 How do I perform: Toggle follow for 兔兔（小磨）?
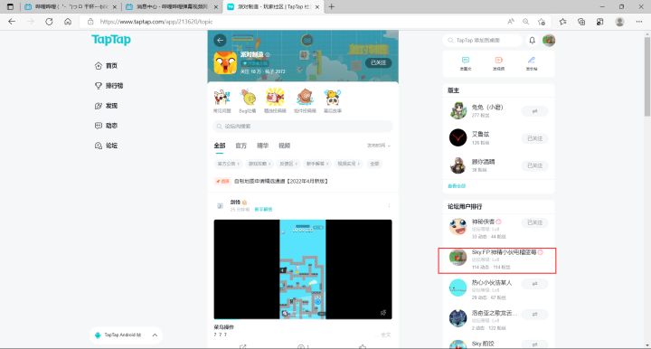(x=534, y=111)
